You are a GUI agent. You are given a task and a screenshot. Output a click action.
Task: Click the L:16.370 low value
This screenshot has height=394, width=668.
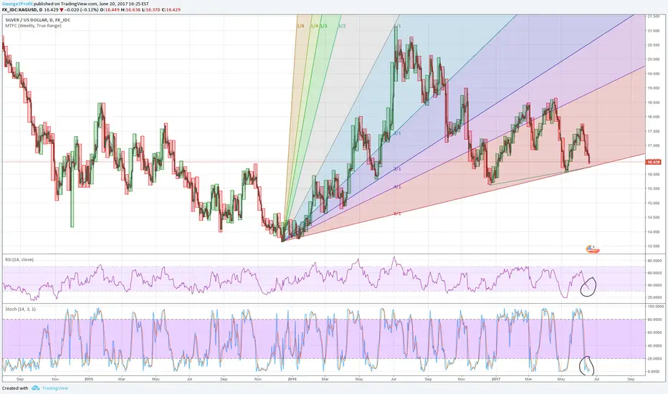[151, 9]
